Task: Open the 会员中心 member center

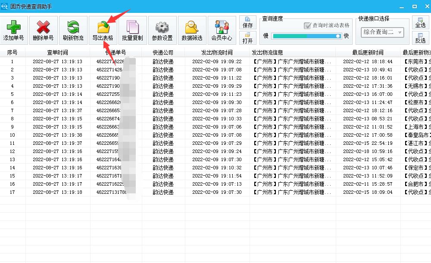Action: [221, 30]
